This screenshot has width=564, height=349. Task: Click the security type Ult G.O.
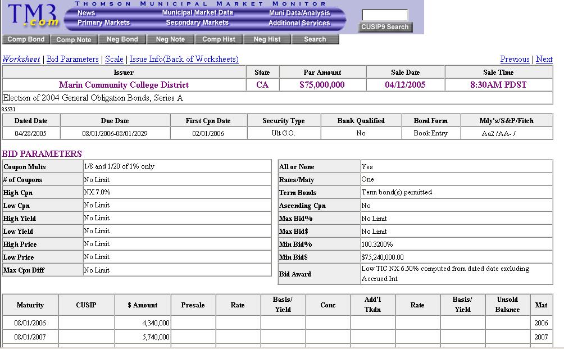(x=284, y=133)
